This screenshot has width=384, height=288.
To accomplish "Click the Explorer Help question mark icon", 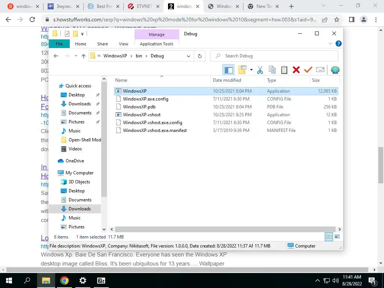I will coord(339,43).
